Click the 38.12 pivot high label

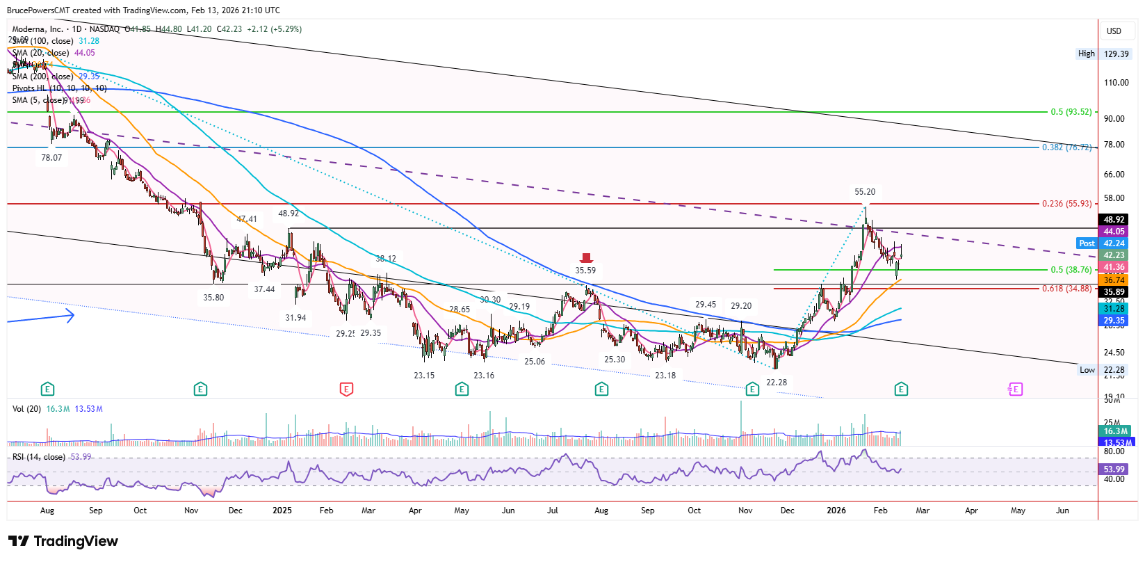tap(386, 259)
